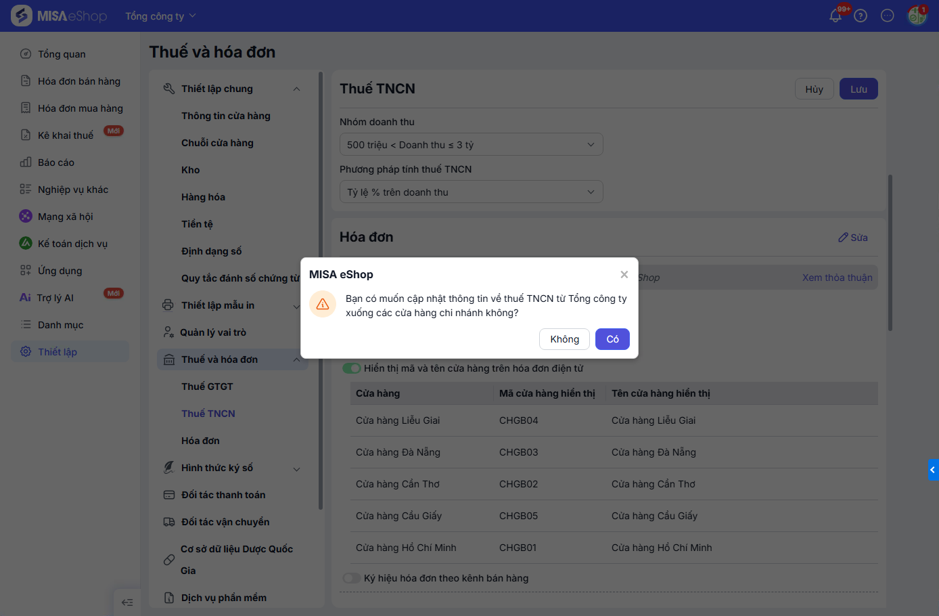Open the Kho settings item

(191, 170)
